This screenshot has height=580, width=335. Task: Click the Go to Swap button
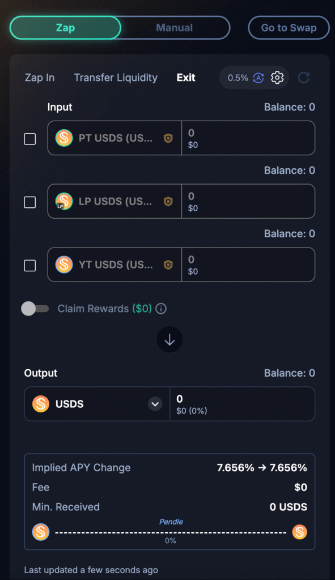coord(289,28)
